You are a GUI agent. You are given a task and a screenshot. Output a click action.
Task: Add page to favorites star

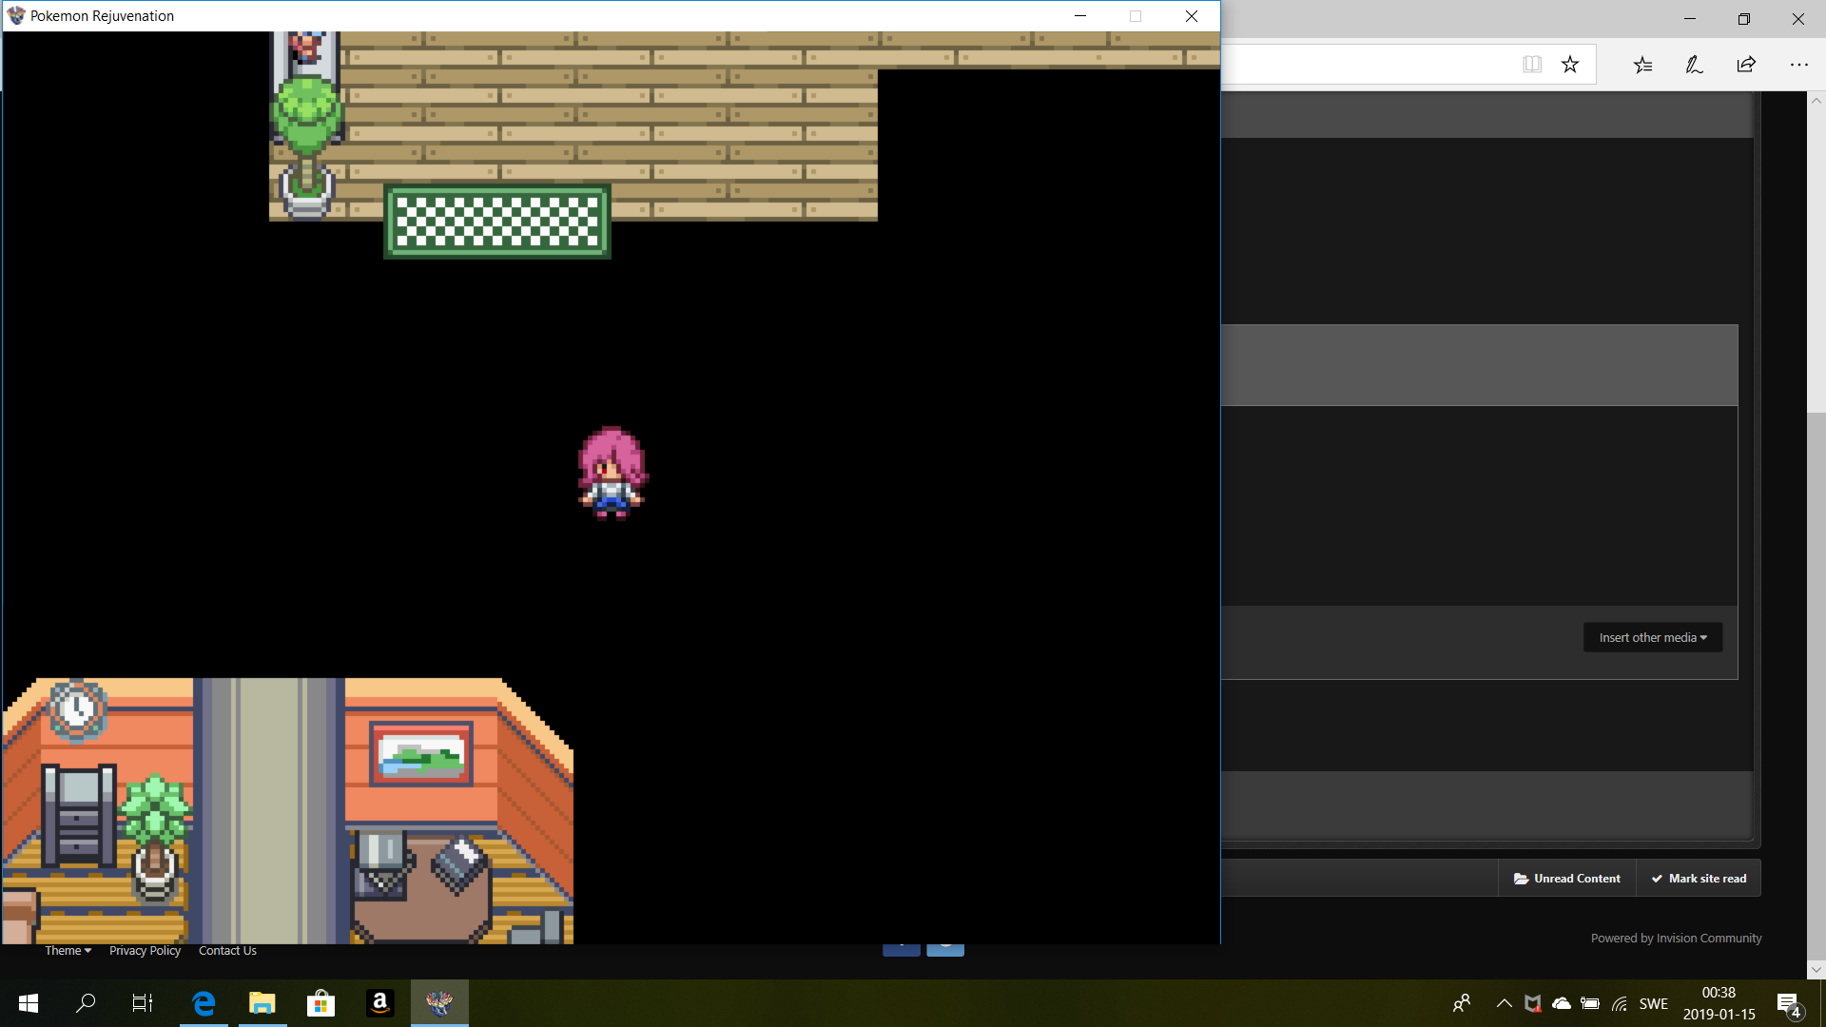pos(1570,65)
